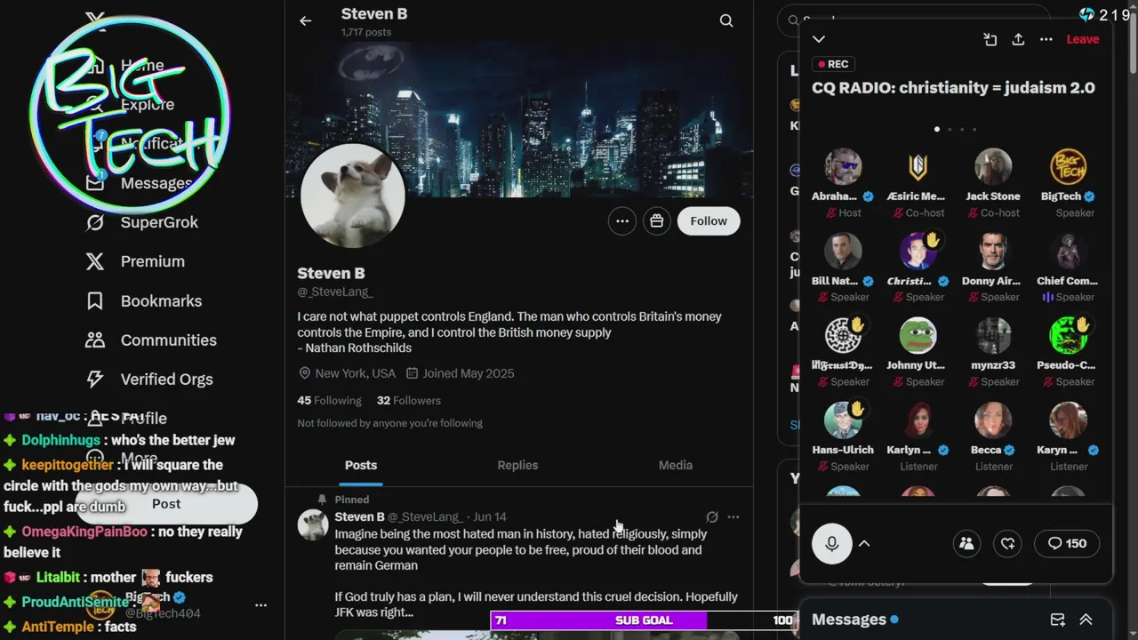The width and height of the screenshot is (1138, 640).
Task: Open the people/guests icon in Space
Action: (x=966, y=543)
